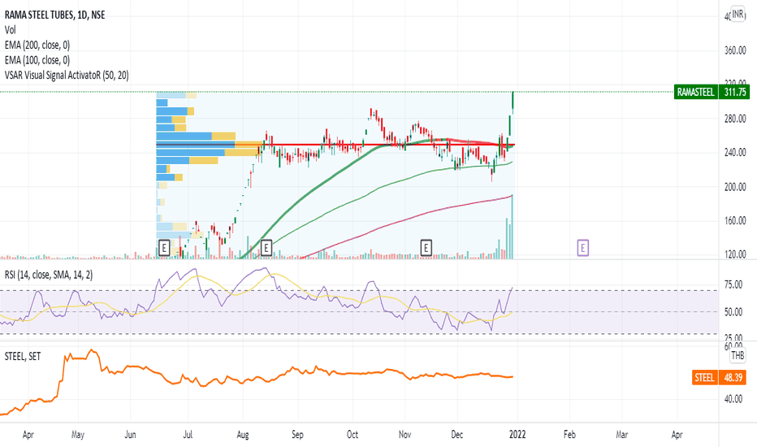757x447 pixels.
Task: Click the latest tall green candle
Action: coord(513,102)
